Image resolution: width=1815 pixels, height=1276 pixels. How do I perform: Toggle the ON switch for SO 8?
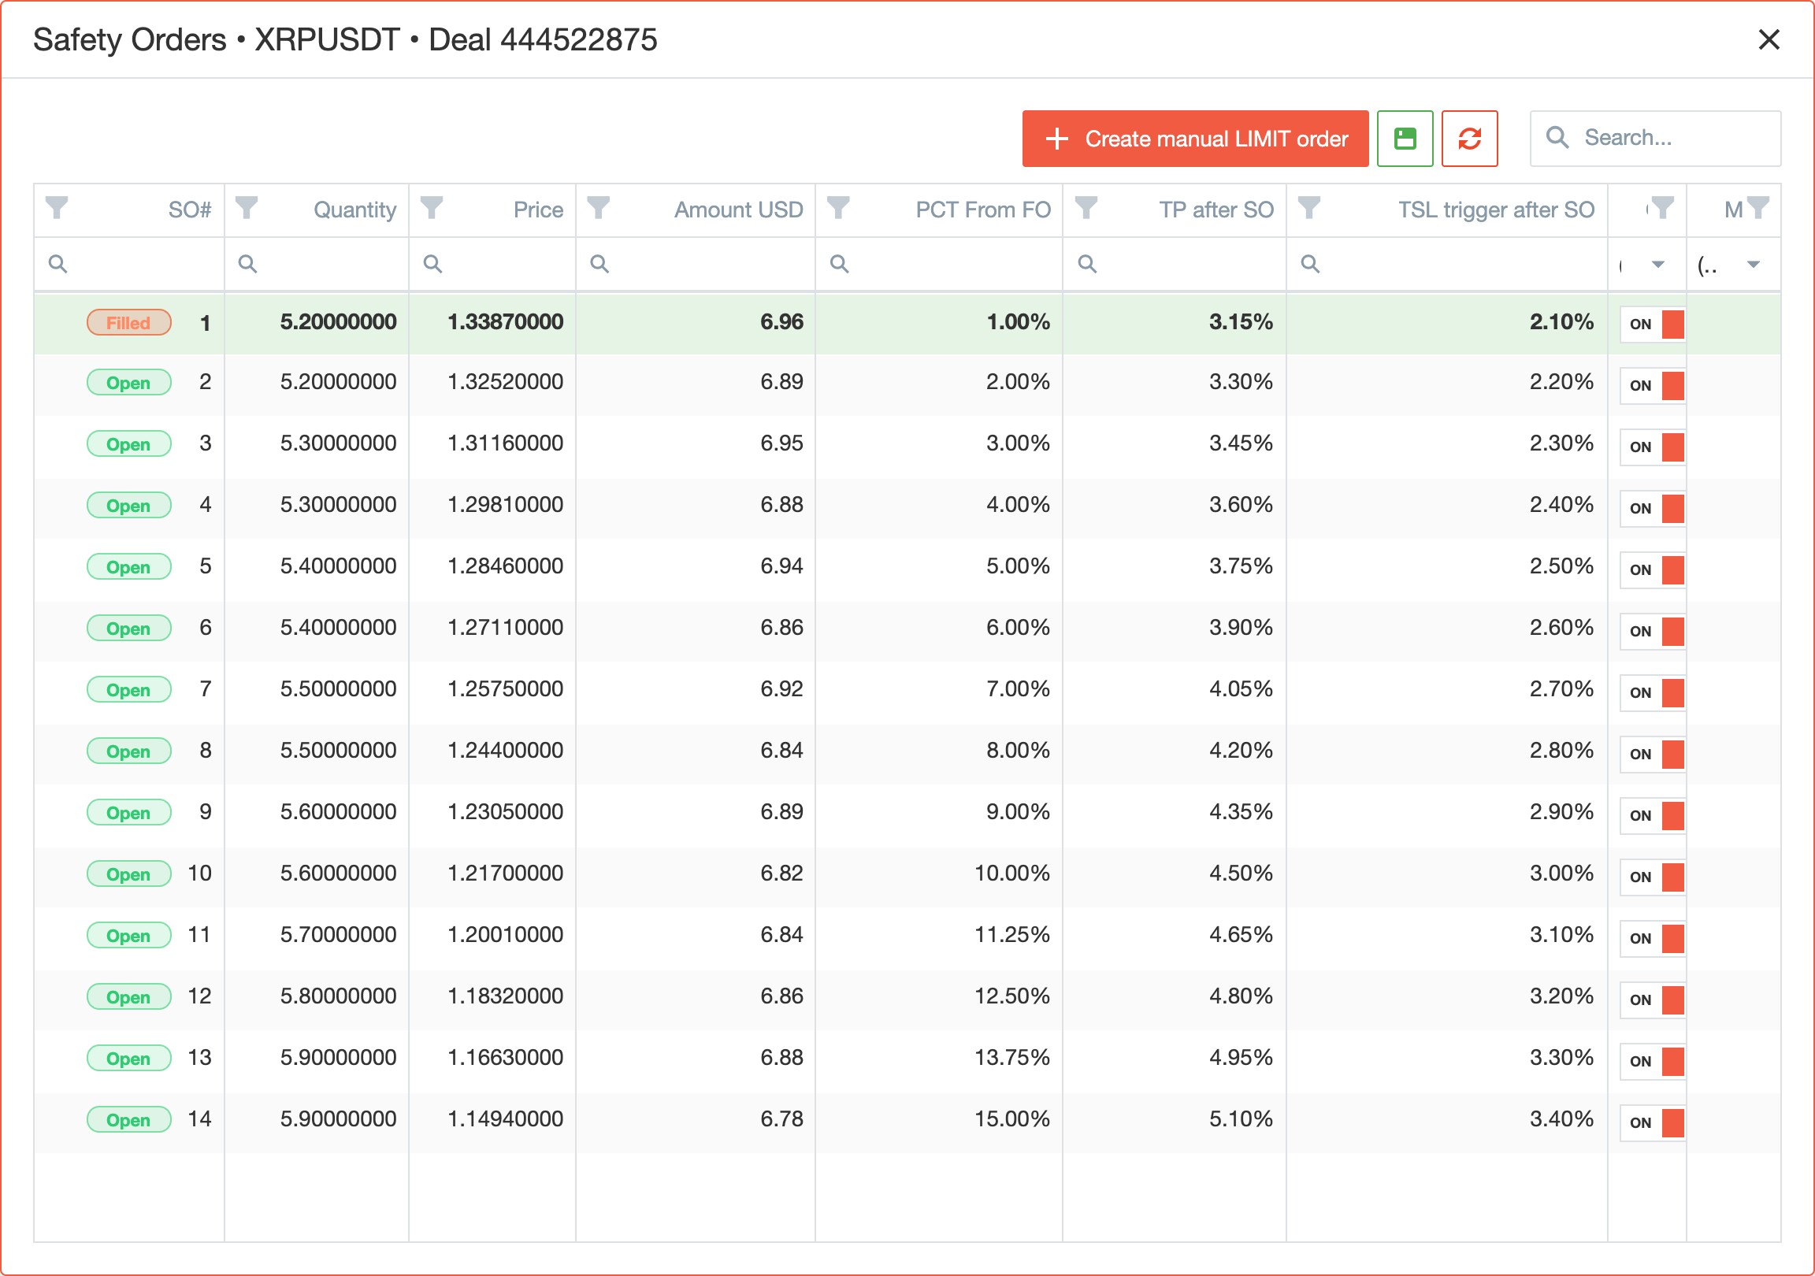tap(1652, 755)
